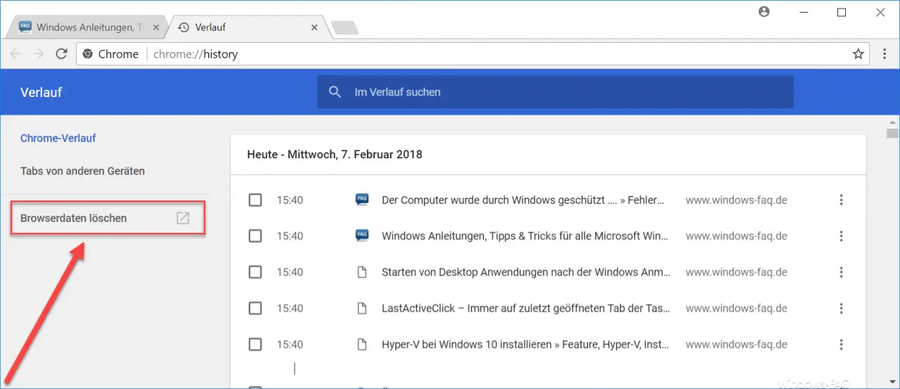Click the search magnifier icon in Verlauf

click(335, 92)
